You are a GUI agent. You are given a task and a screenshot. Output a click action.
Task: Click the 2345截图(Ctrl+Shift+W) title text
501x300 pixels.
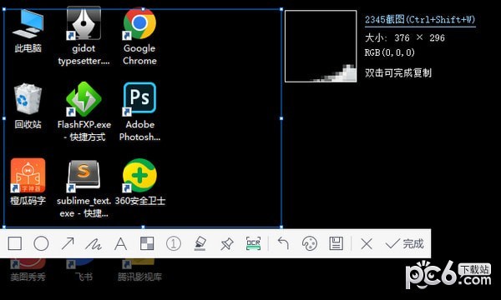420,20
